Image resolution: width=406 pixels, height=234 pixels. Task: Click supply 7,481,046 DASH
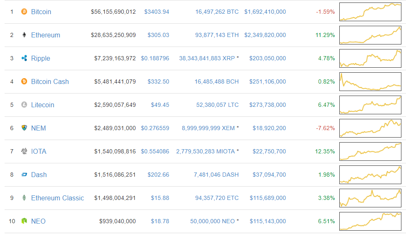tap(216, 175)
